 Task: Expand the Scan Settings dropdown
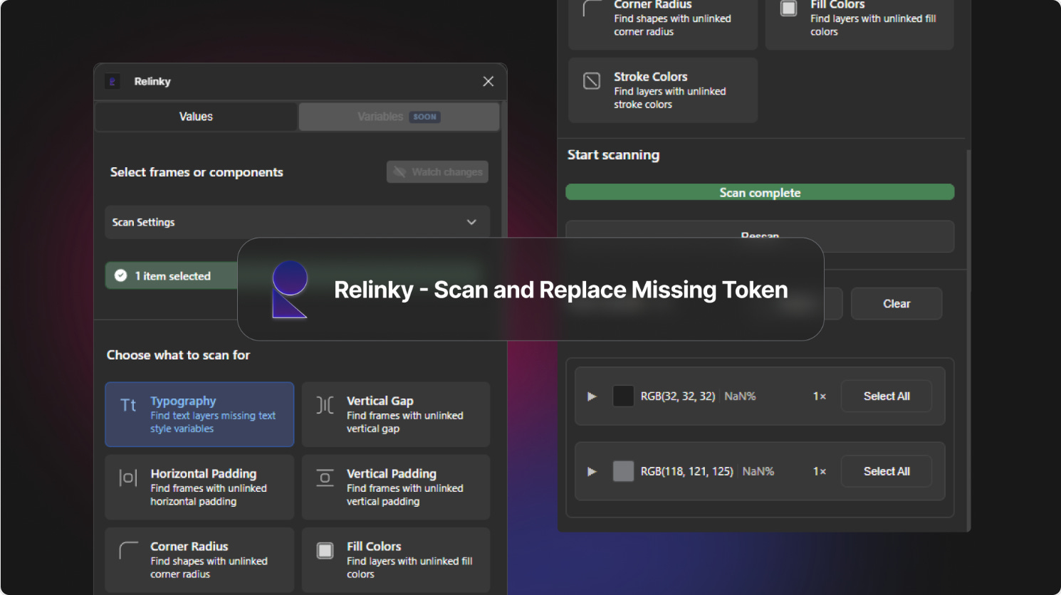pyautogui.click(x=297, y=222)
